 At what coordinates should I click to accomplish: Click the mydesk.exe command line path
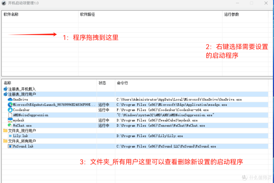pos(157,120)
